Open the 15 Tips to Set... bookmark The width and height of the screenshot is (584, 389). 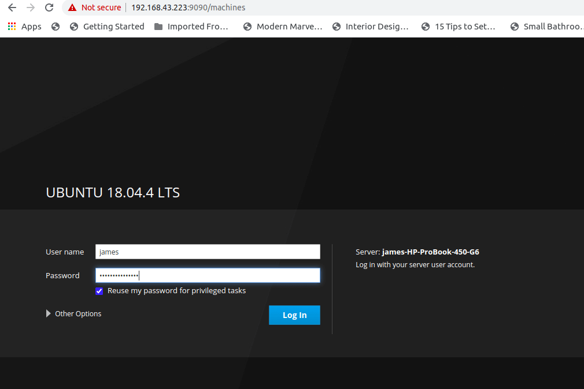(x=459, y=27)
